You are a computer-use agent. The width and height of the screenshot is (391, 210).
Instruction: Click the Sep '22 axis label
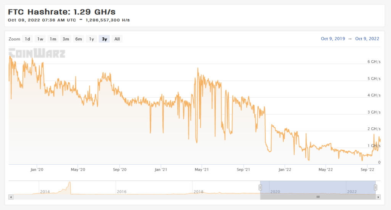pos(367,170)
